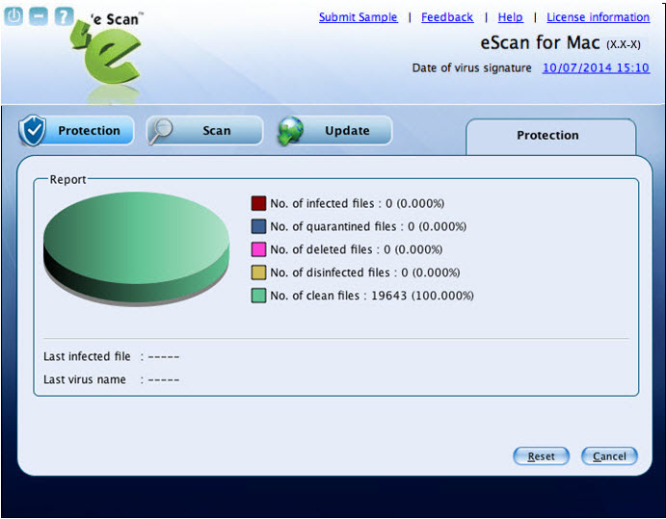Click the magenta deleted files swatch
The height and width of the screenshot is (519, 666).
[x=258, y=249]
